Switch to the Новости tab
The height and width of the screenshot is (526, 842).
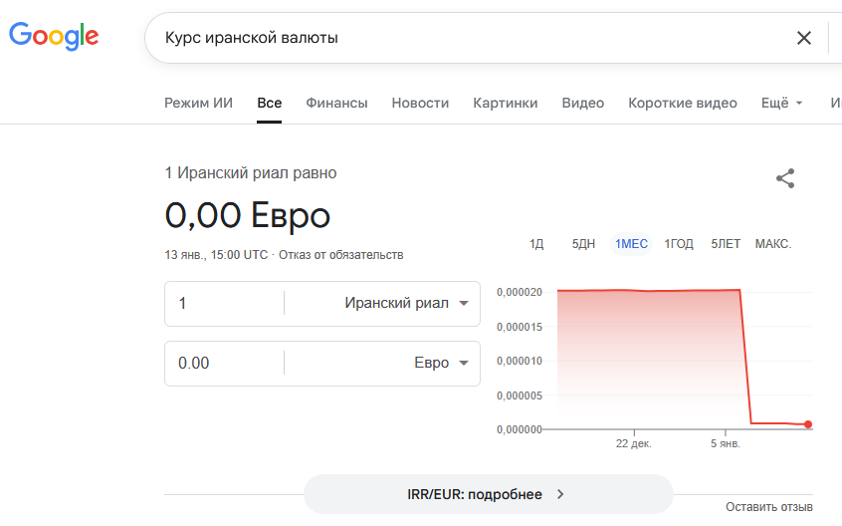point(420,103)
